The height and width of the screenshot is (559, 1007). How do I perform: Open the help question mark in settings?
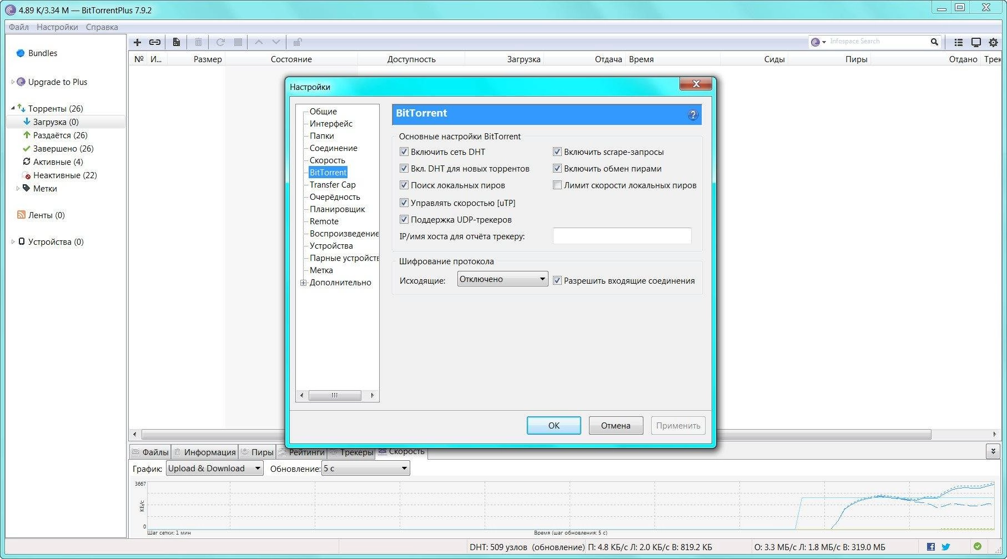pos(693,115)
